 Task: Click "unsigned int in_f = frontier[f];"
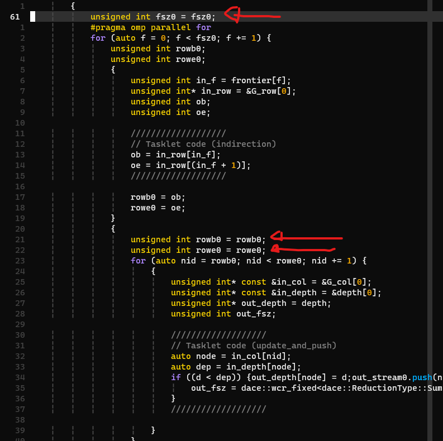coord(211,80)
